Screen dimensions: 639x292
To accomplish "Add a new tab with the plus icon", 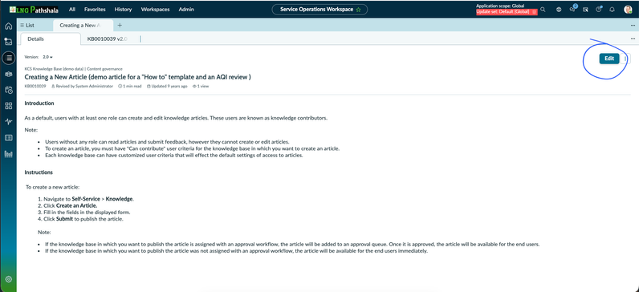I will pos(120,25).
